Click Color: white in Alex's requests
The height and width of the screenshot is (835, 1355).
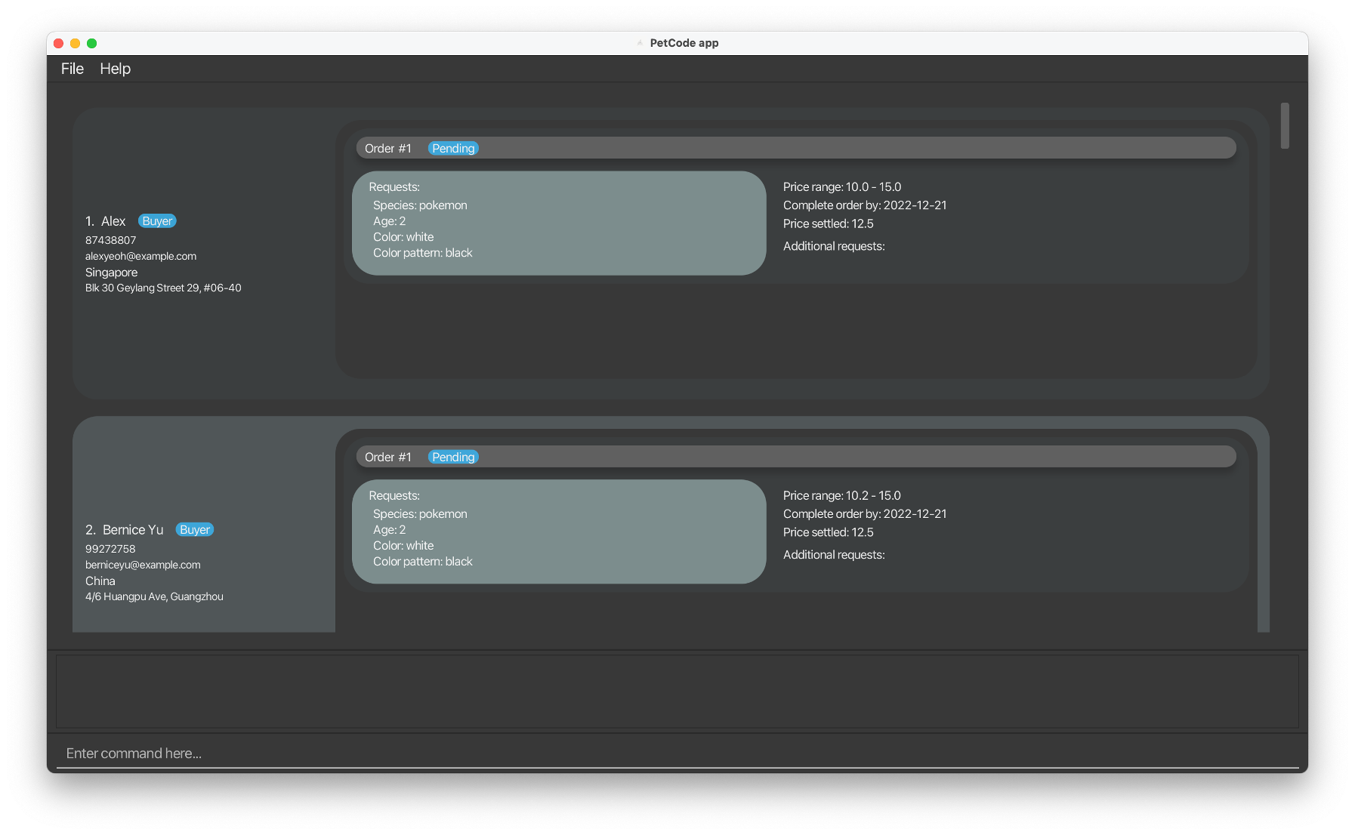tap(403, 237)
